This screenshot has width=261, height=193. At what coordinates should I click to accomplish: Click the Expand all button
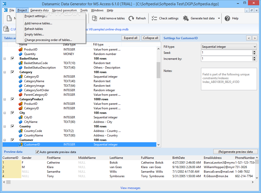(x=130, y=38)
